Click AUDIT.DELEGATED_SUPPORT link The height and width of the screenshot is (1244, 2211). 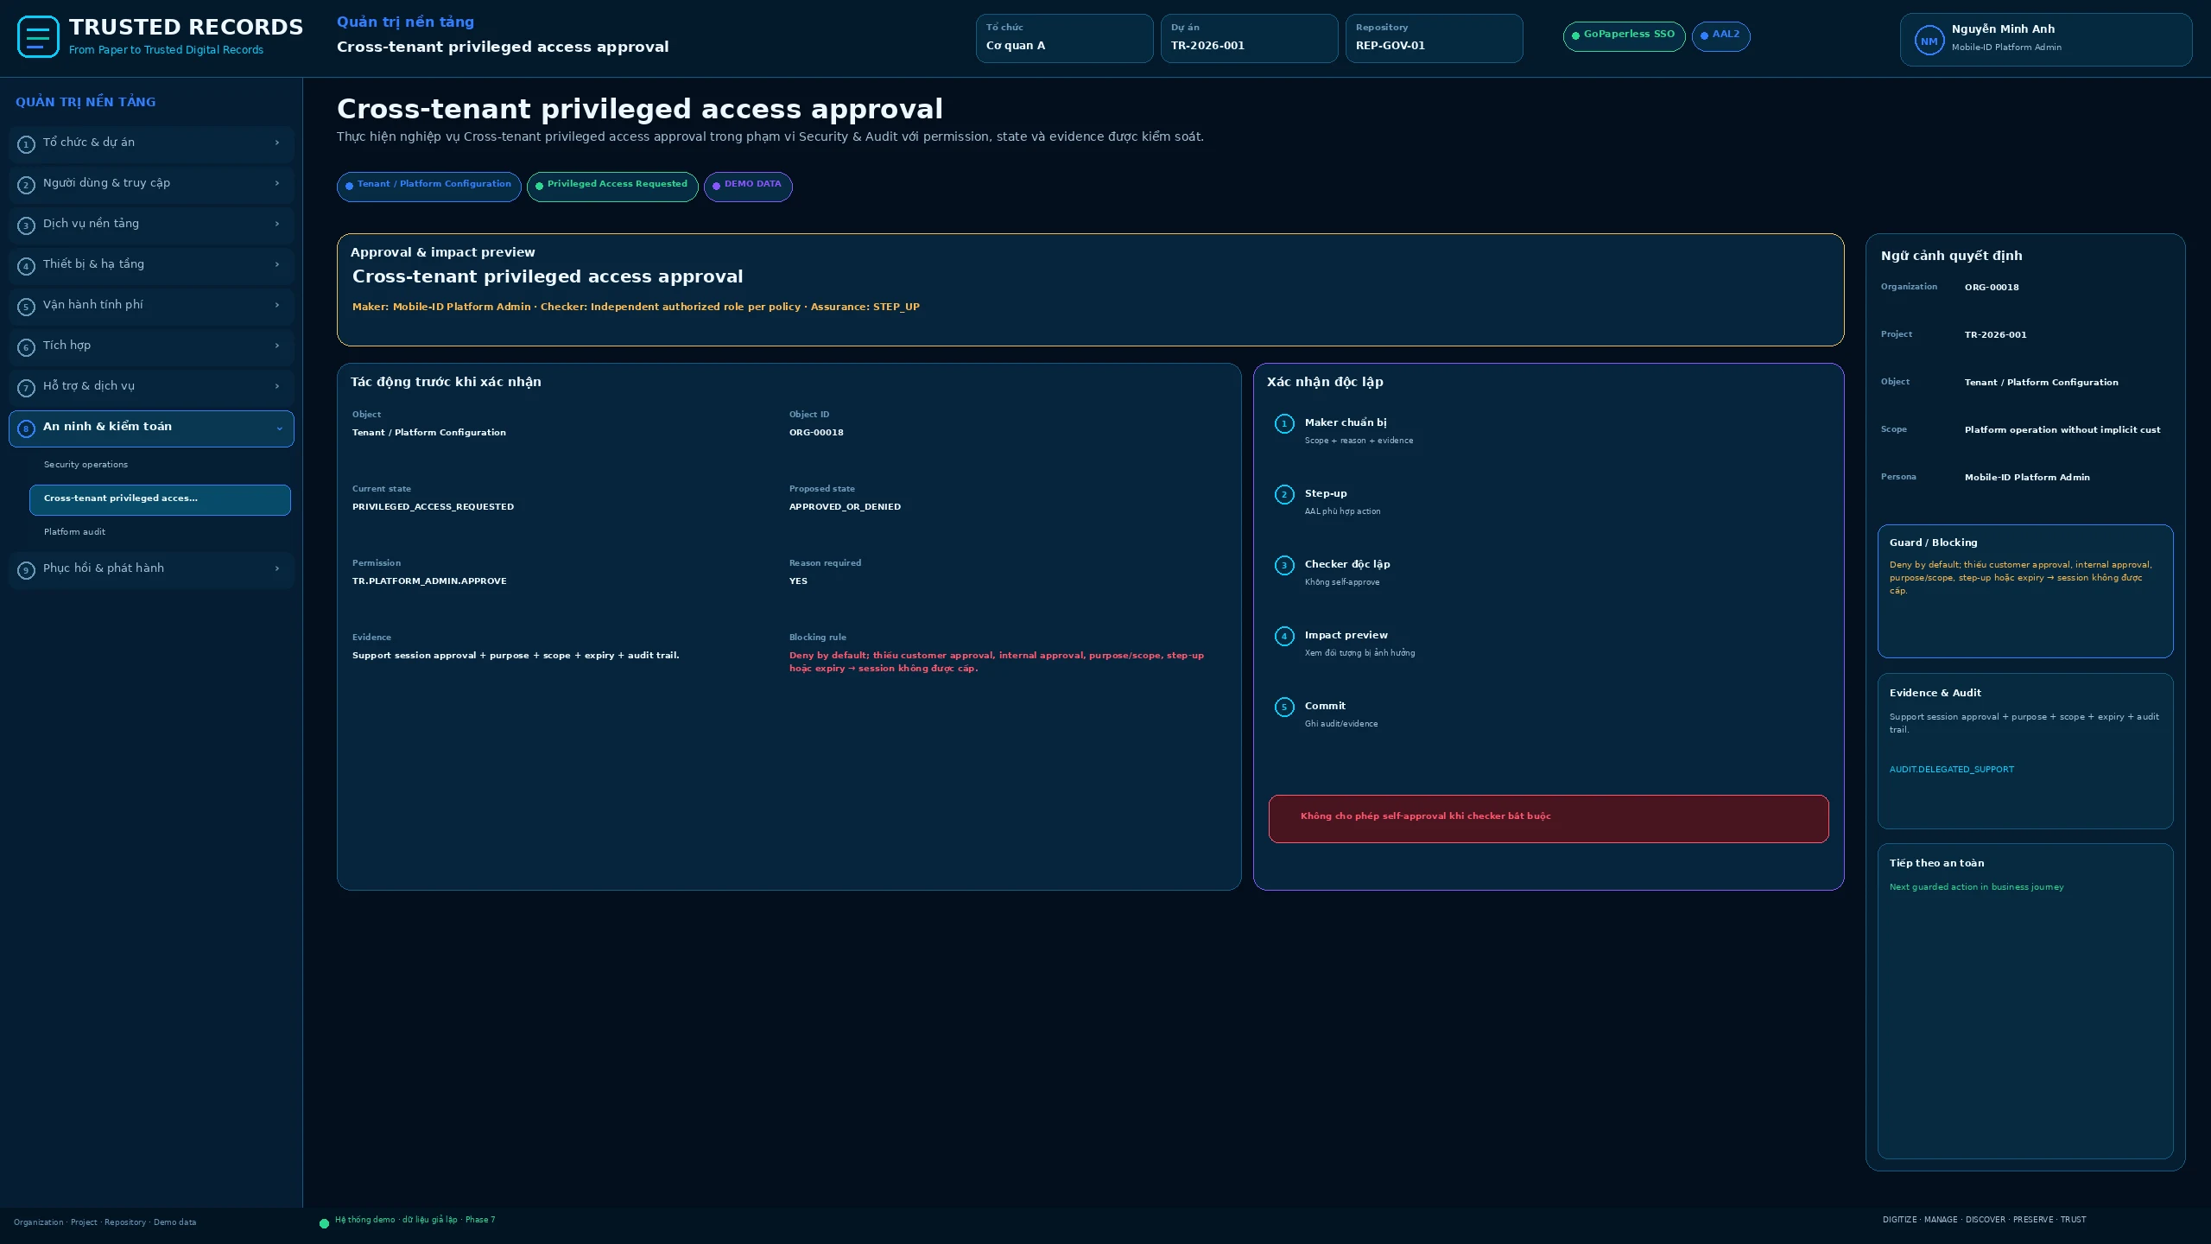pos(1951,769)
